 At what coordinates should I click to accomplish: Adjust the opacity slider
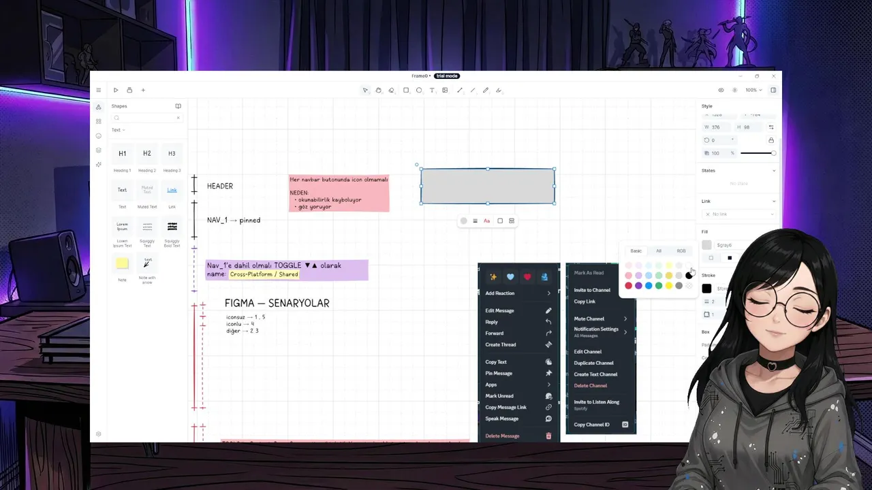758,153
